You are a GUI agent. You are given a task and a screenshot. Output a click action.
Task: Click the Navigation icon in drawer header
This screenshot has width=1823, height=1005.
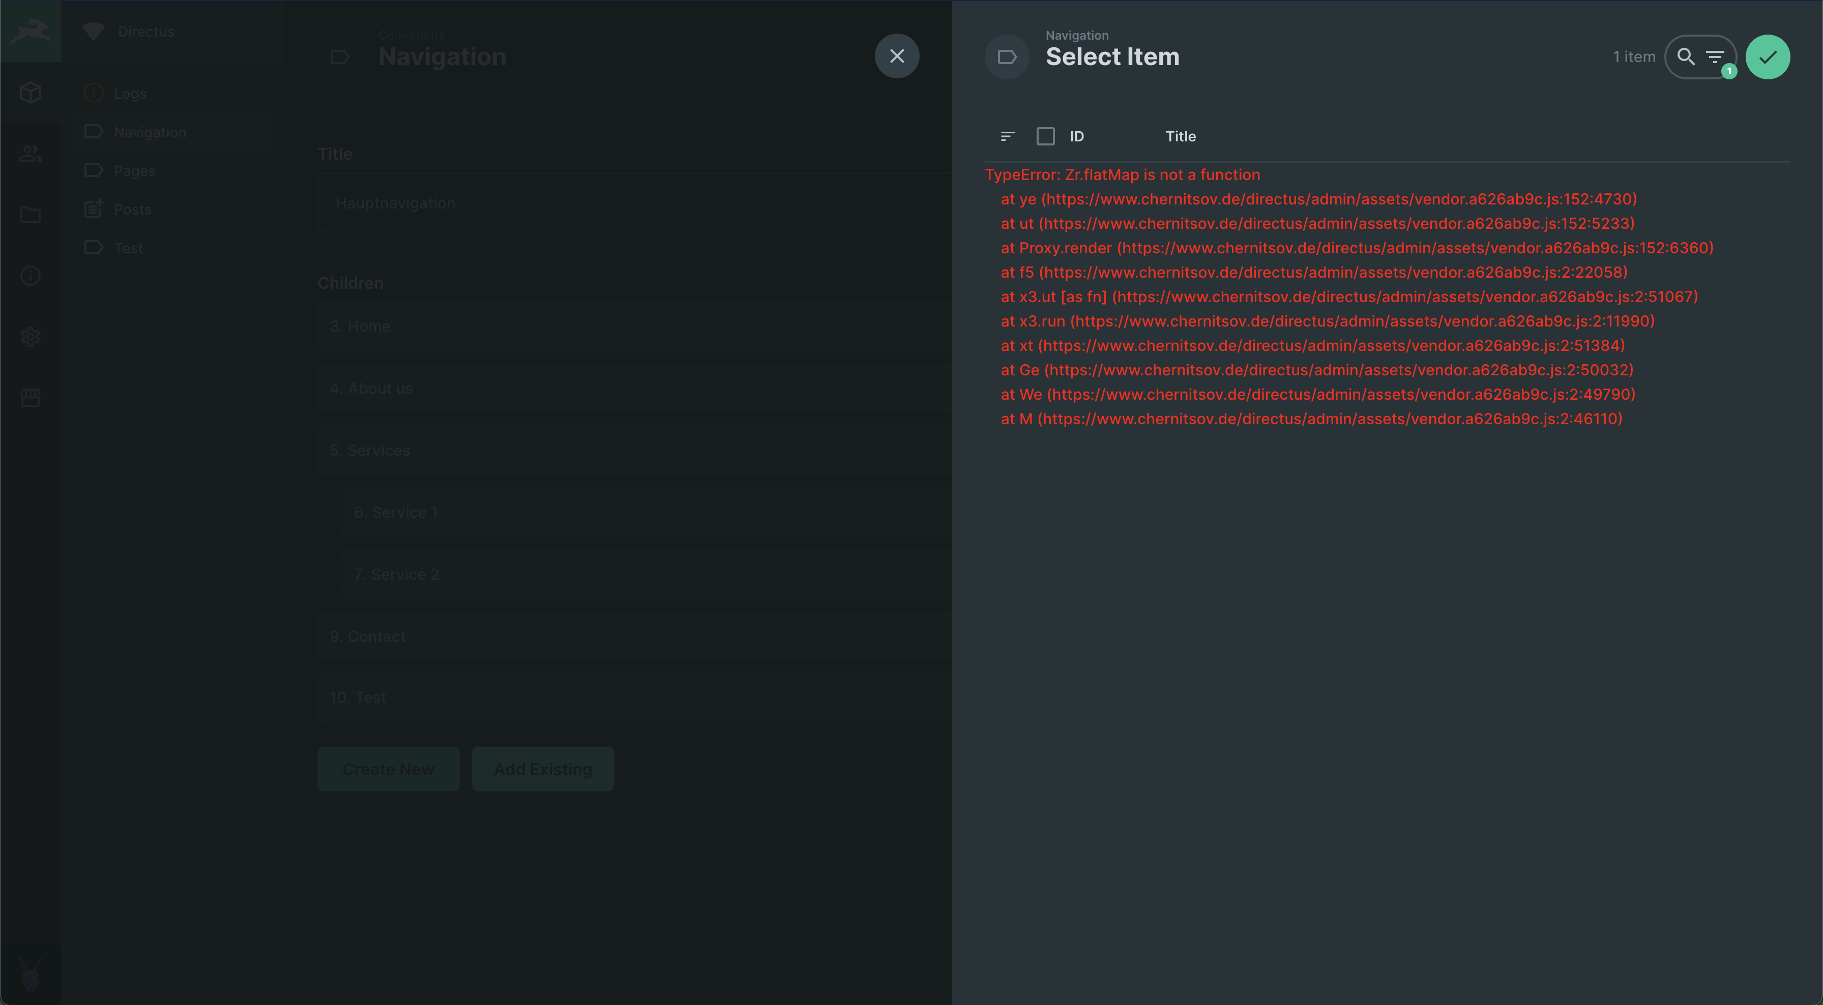pos(1006,56)
